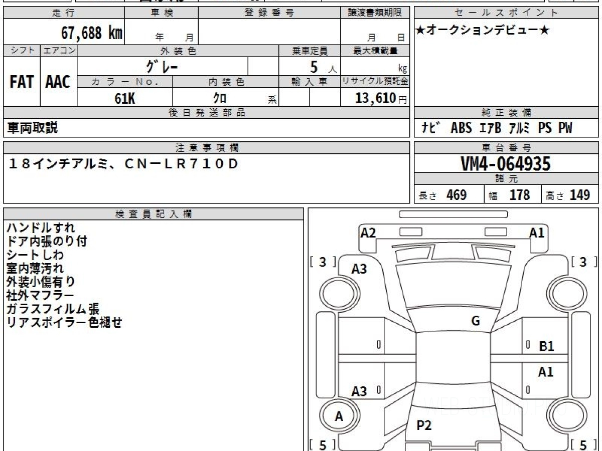Select the ★オークションデビュー★ sales point text
The height and width of the screenshot is (451, 602).
483,30
